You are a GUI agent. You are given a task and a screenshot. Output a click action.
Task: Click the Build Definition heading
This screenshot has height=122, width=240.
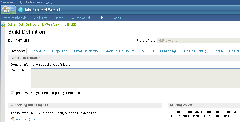pos(27,32)
